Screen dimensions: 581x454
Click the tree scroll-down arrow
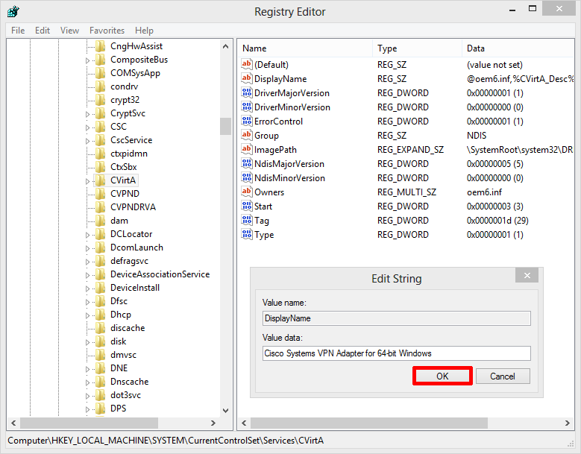pyautogui.click(x=225, y=410)
